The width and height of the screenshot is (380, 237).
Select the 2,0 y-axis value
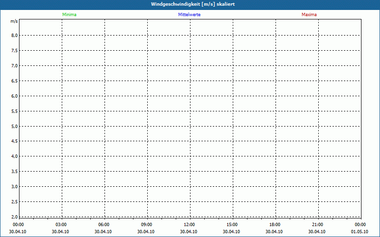click(15, 217)
